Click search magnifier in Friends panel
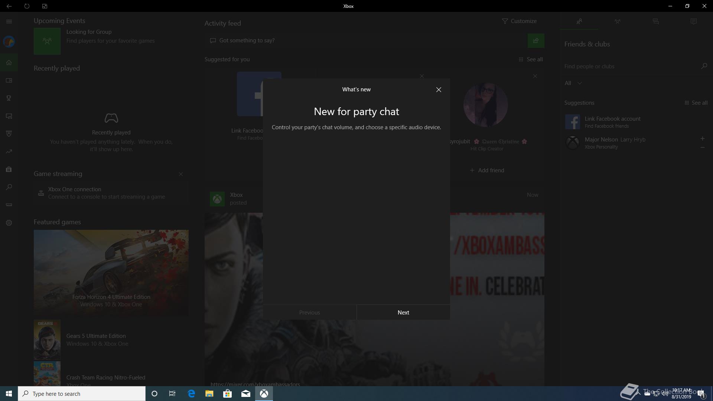Image resolution: width=713 pixels, height=401 pixels. click(704, 66)
